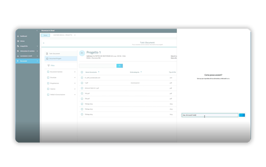266x167 pixels.
Task: Select Tutti i Documenti in the left list
Action: click(x=61, y=54)
